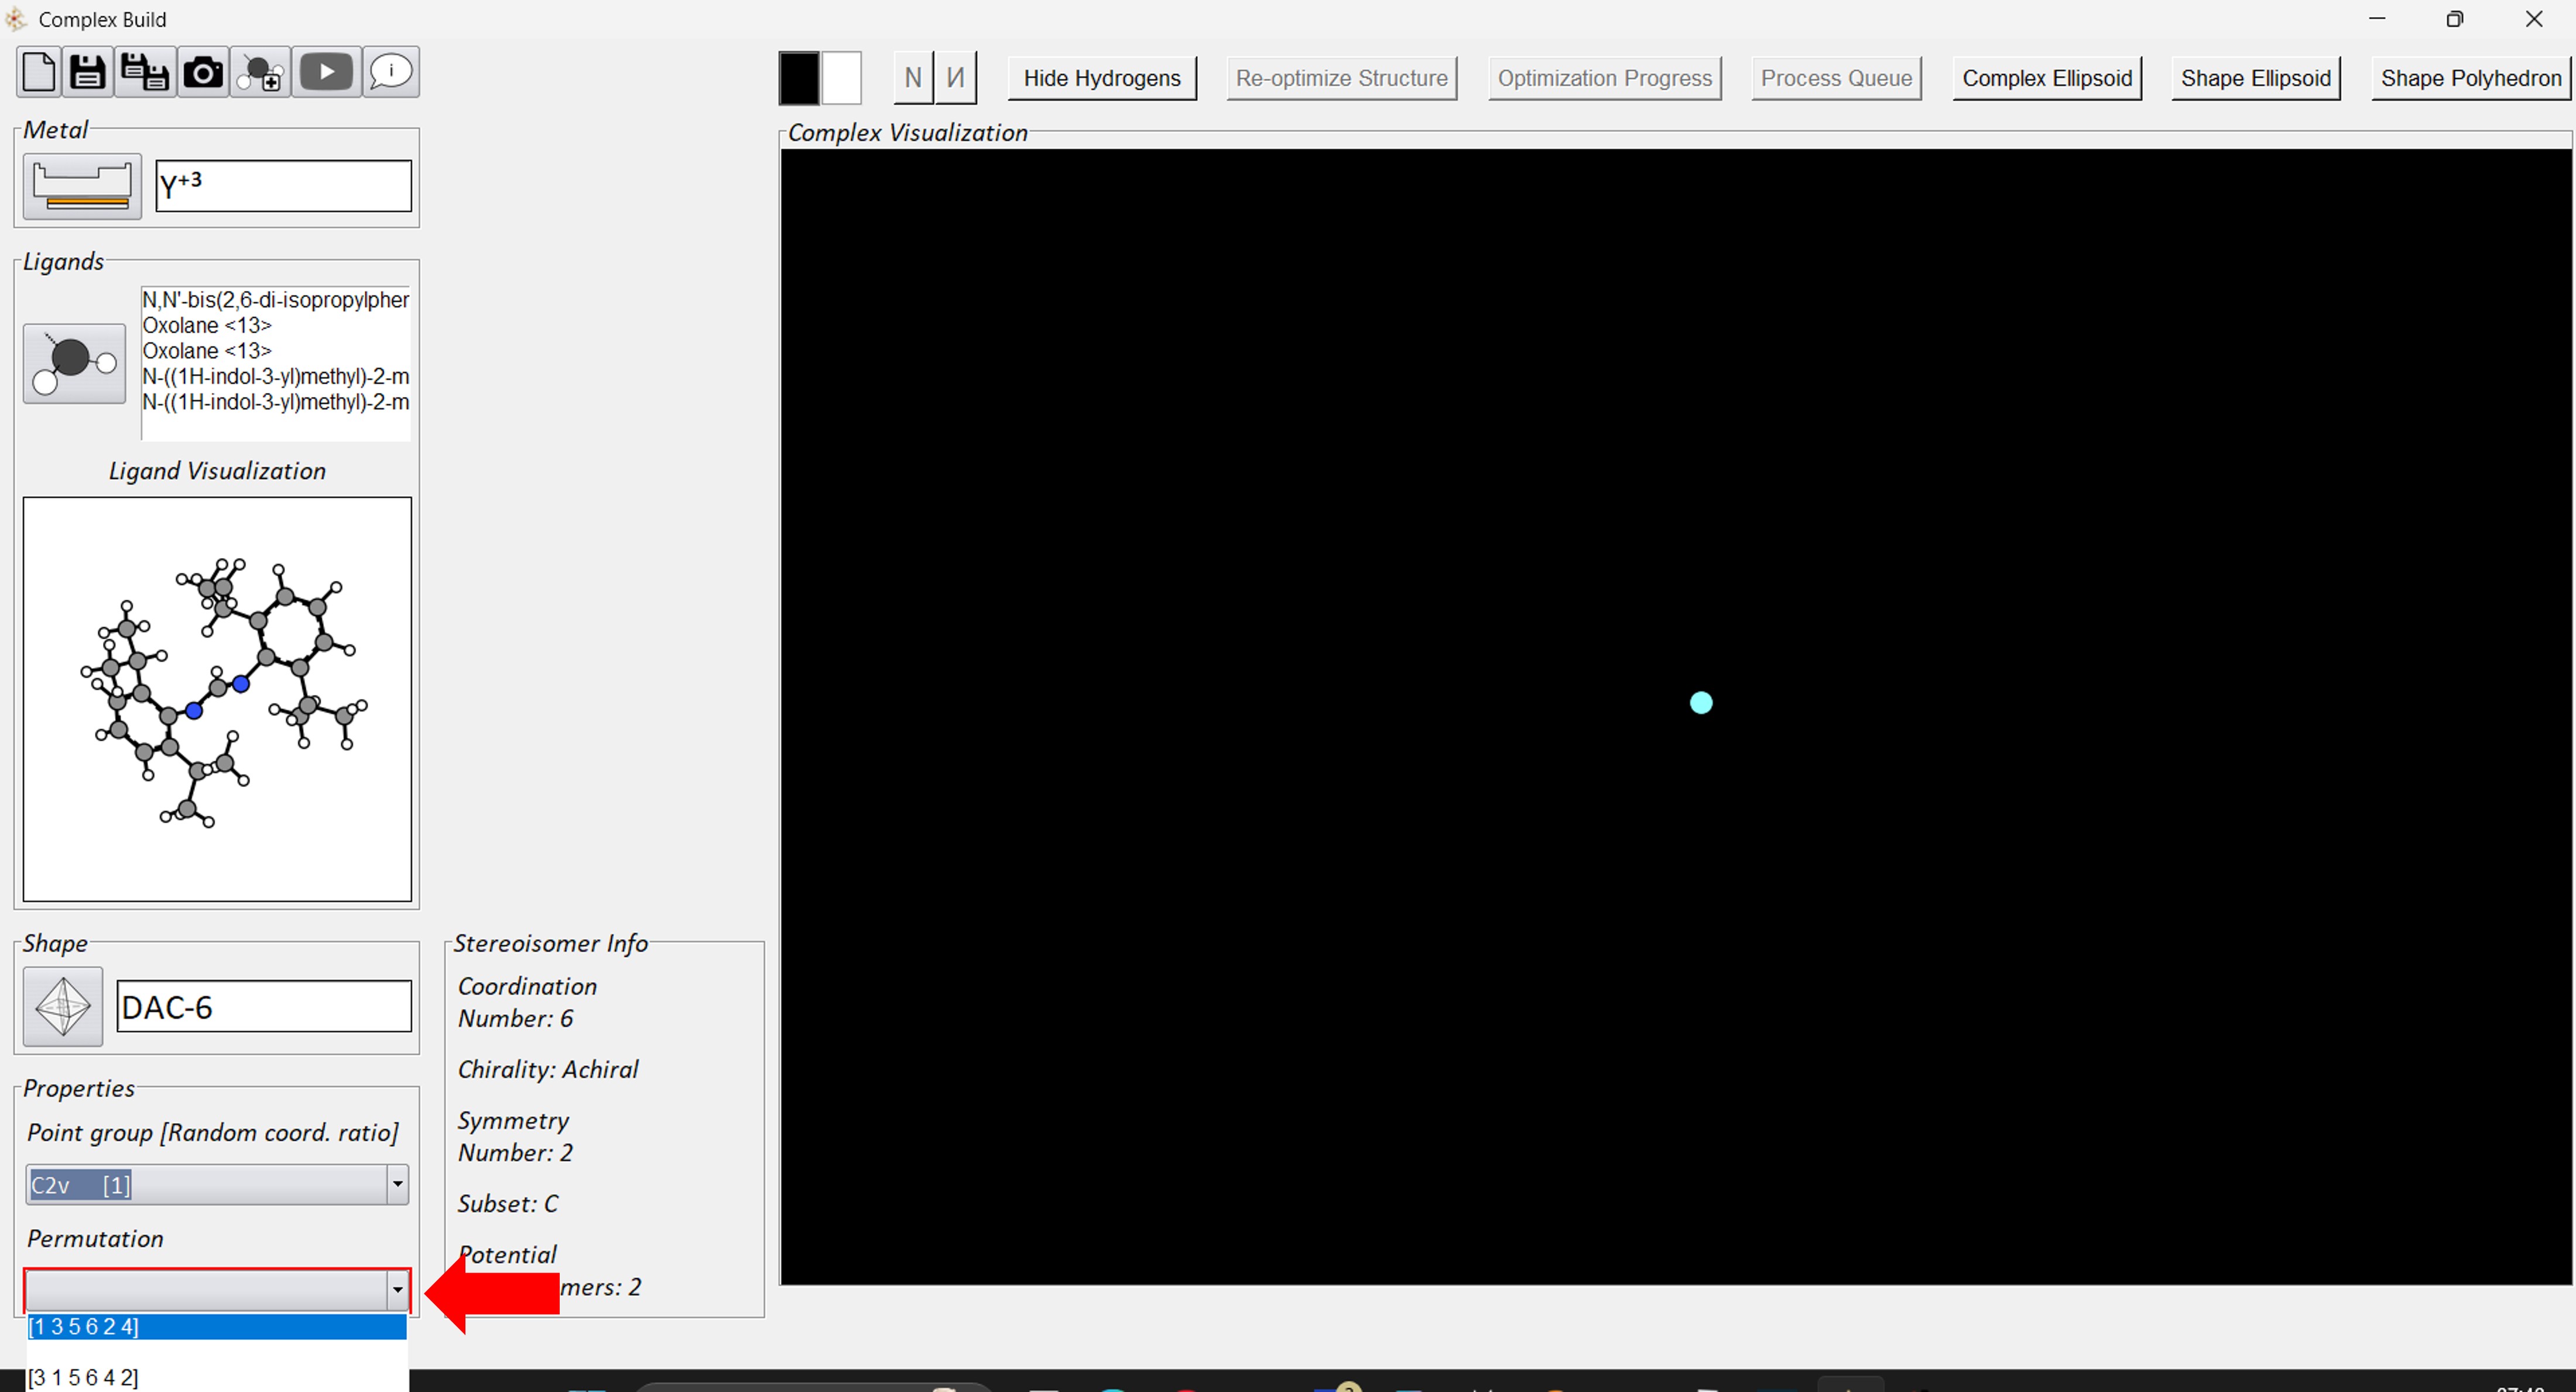Viewport: 2576px width, 1392px height.
Task: Toggle the mirrored N orientation button
Action: coord(955,78)
